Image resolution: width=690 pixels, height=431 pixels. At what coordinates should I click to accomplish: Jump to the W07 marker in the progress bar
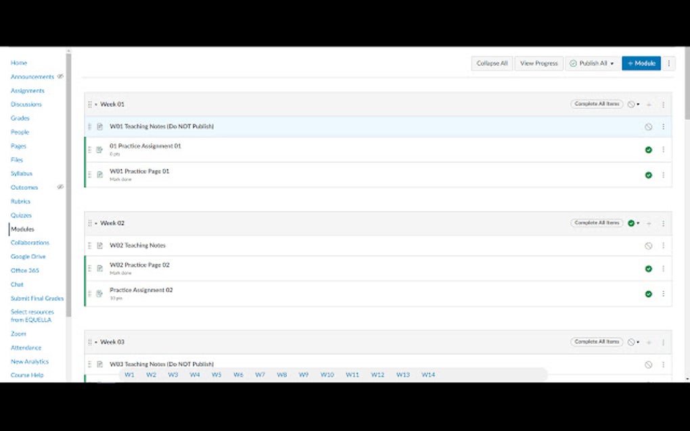tap(260, 374)
